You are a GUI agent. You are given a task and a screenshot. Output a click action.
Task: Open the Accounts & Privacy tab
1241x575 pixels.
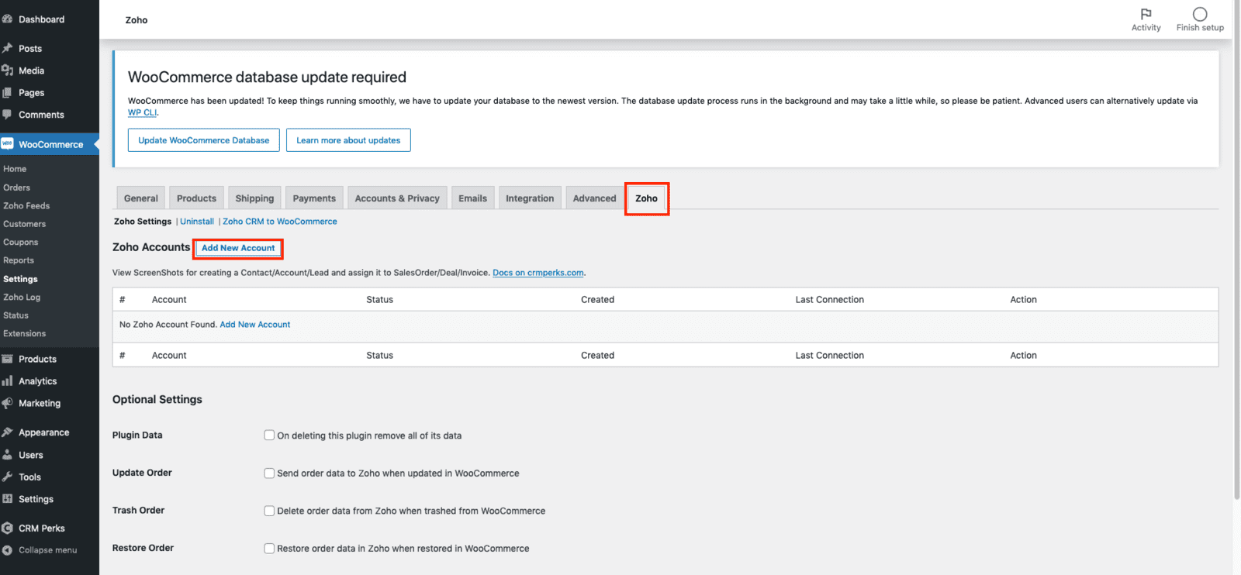[x=397, y=198]
